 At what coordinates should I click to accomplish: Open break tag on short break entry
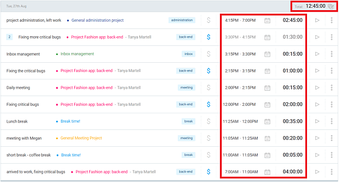188,155
